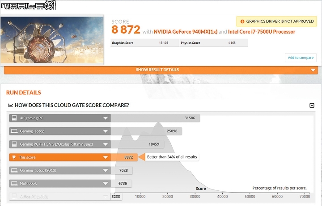Click the laptop icon on the Gaming laptop (2013) row
Viewport: 322px width, 206px height.
pyautogui.click(x=14, y=170)
